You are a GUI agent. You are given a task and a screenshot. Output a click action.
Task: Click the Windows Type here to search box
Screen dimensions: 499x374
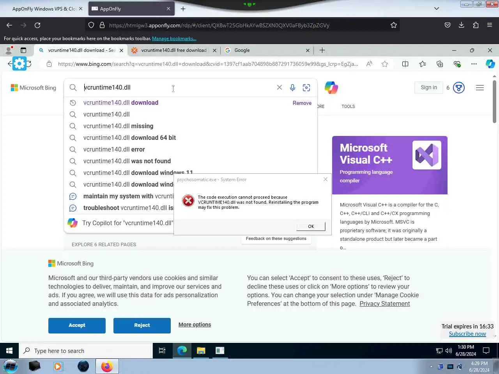coord(86,351)
